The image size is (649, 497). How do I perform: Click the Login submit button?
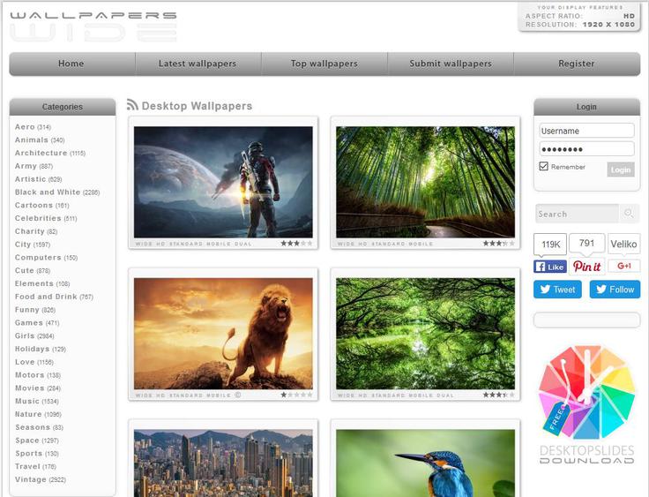621,169
